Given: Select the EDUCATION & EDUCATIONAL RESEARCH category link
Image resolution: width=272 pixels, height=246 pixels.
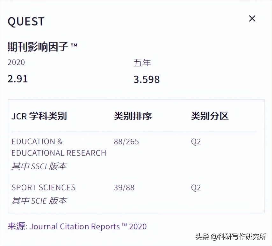Looking at the screenshot, I should pyautogui.click(x=59, y=147).
